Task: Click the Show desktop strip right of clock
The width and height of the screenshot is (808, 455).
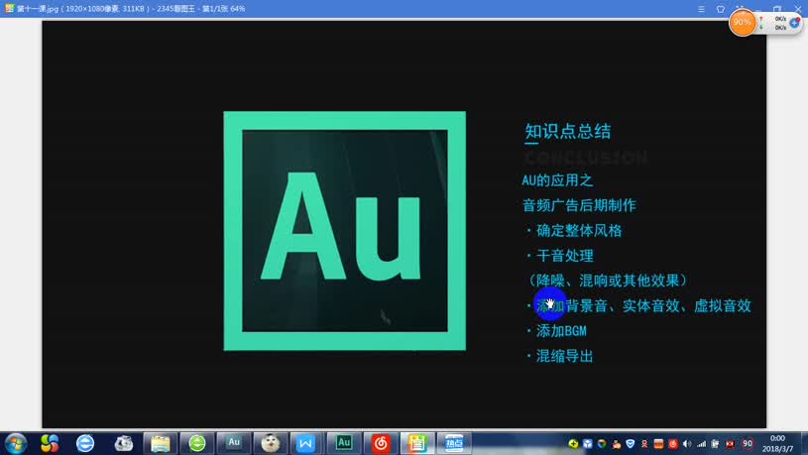Action: [x=804, y=444]
